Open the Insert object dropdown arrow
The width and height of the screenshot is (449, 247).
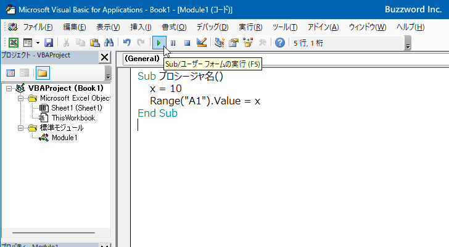[38, 43]
